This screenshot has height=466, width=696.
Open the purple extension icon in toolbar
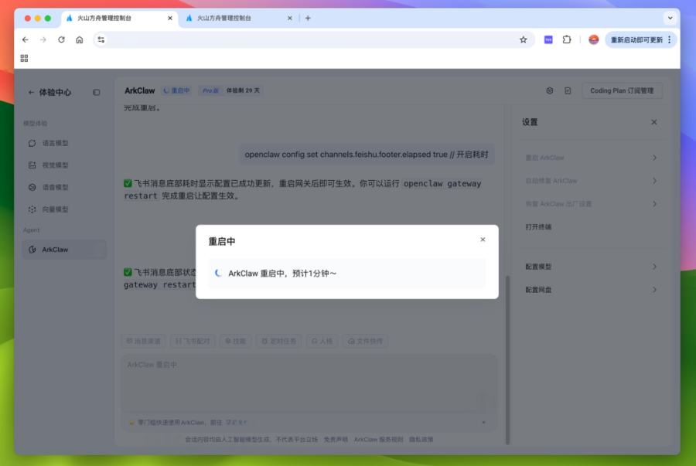click(x=548, y=39)
